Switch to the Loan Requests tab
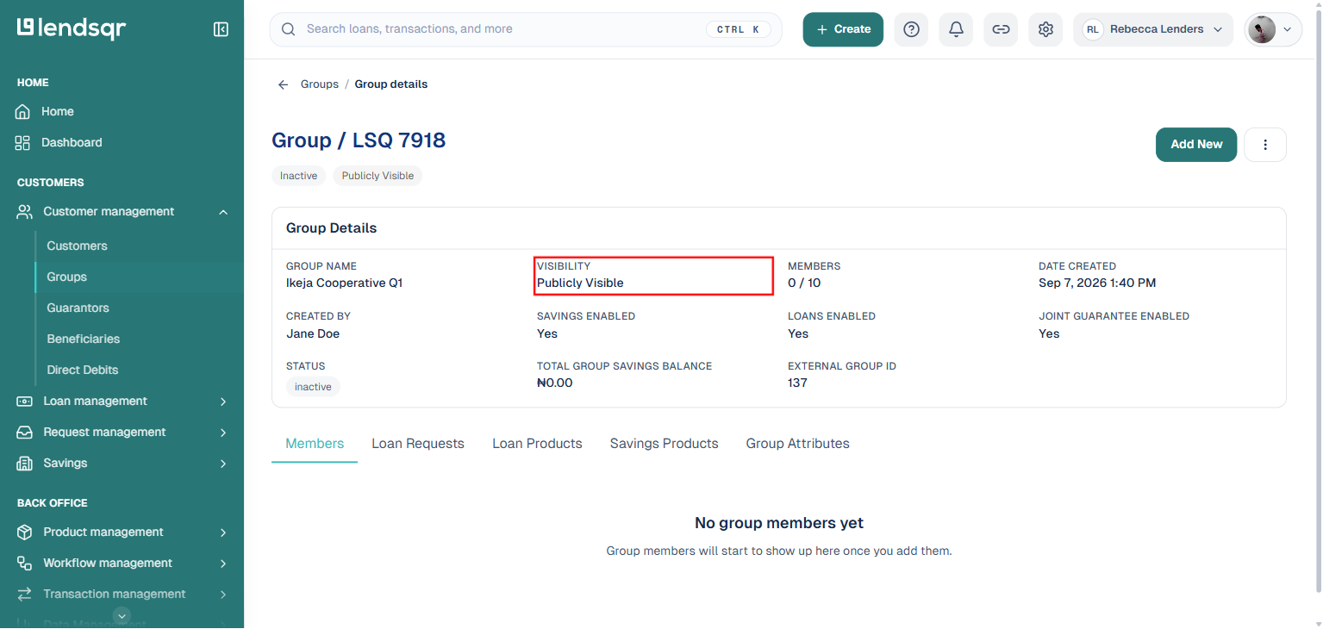 418,444
